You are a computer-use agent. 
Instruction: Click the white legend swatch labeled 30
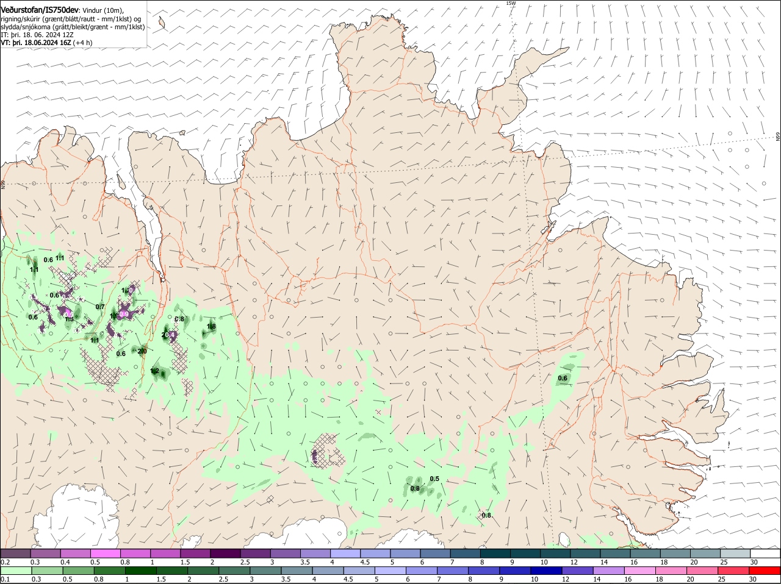pos(766,554)
